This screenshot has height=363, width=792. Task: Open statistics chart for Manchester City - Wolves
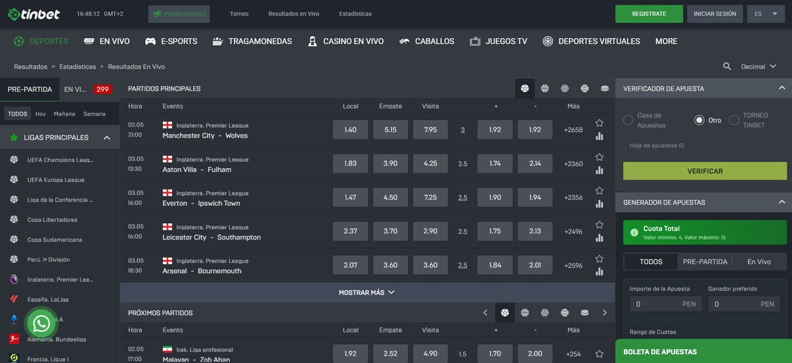599,137
